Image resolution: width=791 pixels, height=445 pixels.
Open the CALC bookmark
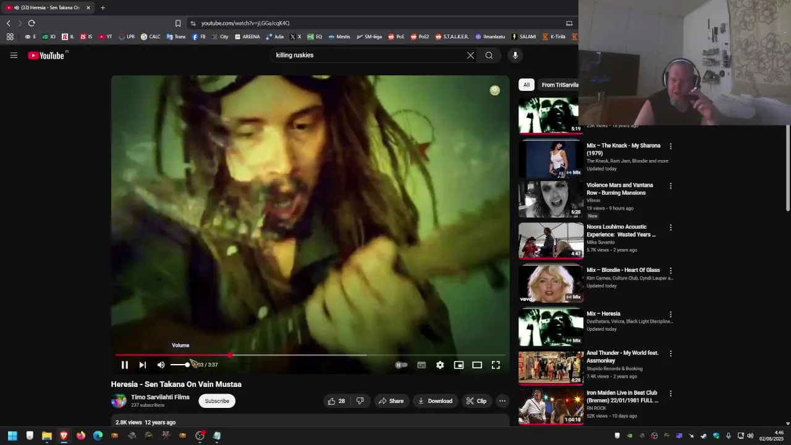tap(150, 36)
